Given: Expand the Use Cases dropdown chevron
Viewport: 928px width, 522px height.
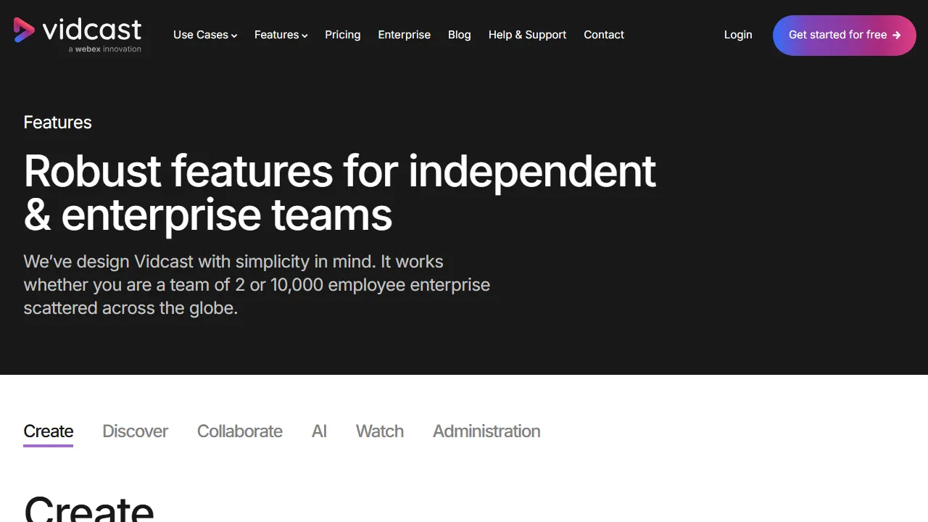Looking at the screenshot, I should coord(234,36).
